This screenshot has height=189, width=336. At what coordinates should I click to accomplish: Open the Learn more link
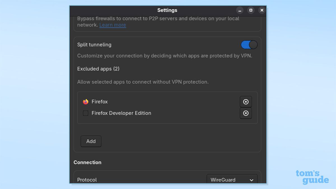113,25
